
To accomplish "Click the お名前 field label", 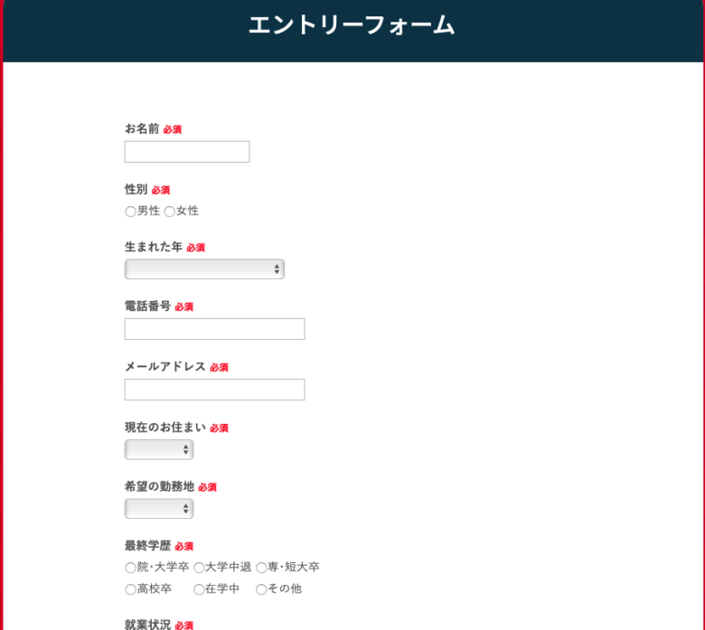I will [x=142, y=129].
